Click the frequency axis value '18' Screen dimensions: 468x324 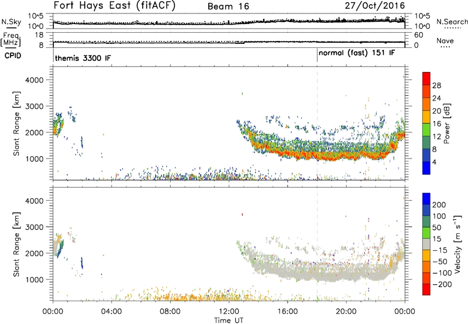[x=39, y=35]
